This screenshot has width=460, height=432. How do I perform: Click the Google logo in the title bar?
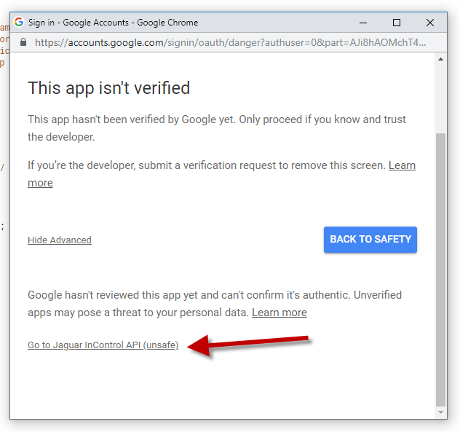[x=19, y=22]
